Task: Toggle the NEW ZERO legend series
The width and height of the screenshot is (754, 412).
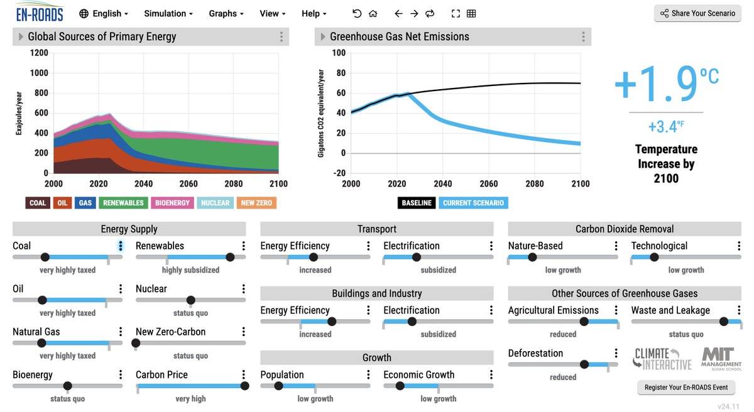Action: (256, 203)
